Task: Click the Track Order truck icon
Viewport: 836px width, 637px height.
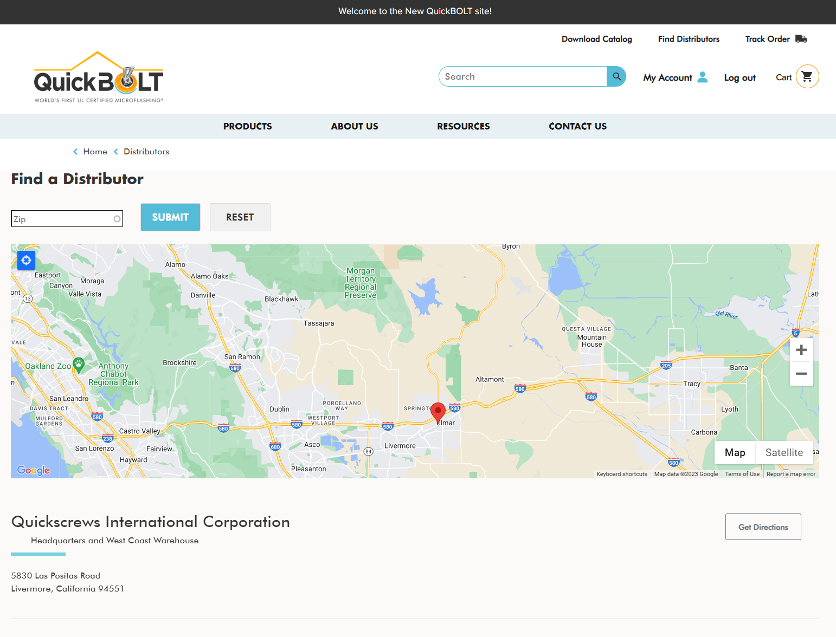Action: tap(801, 39)
